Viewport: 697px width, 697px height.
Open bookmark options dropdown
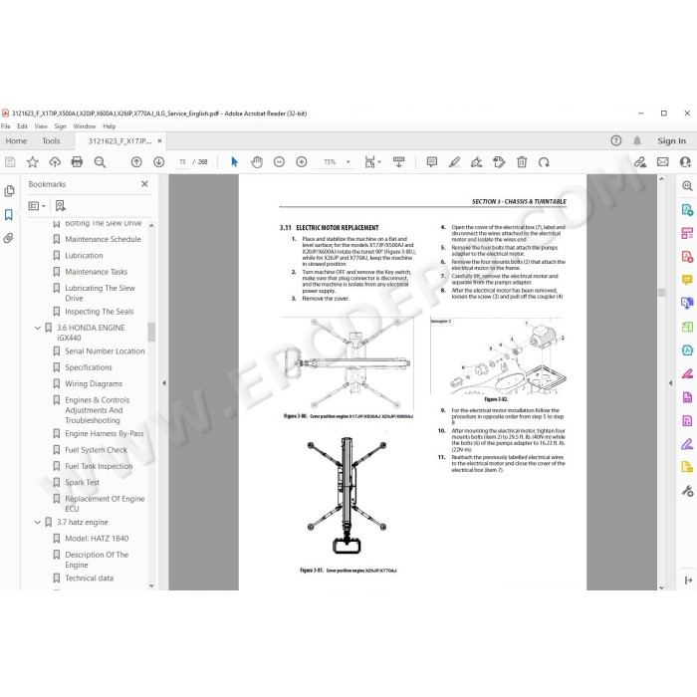tap(37, 206)
